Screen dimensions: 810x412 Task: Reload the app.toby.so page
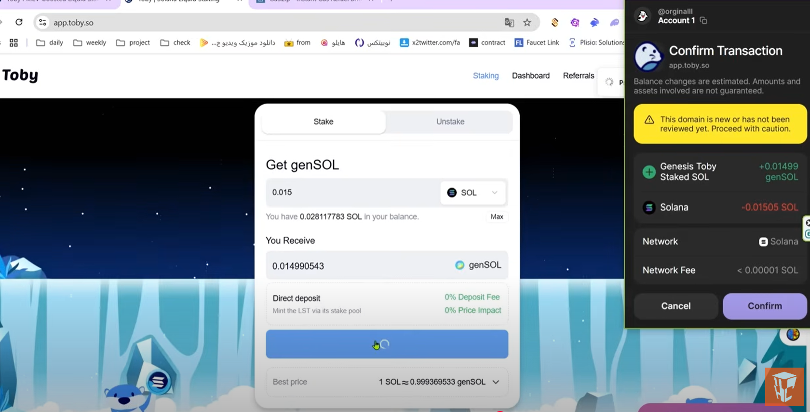(19, 22)
